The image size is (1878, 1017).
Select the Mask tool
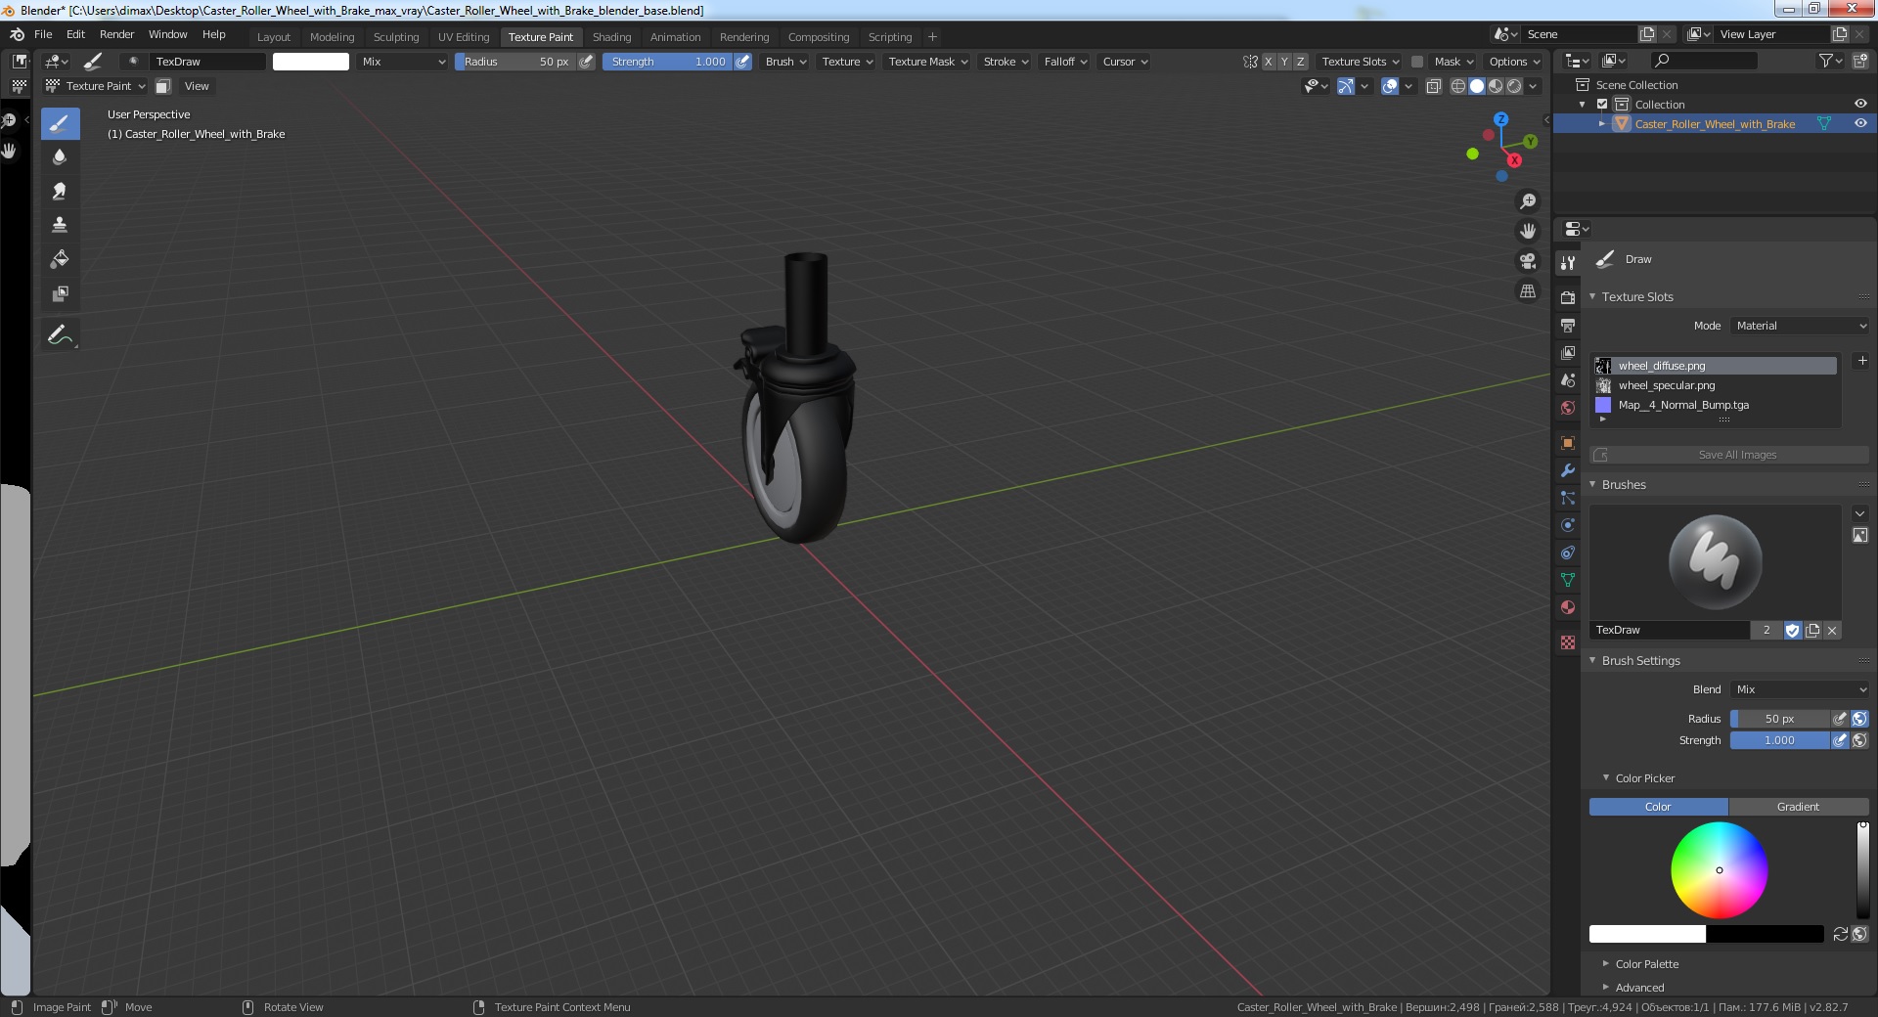tap(60, 294)
